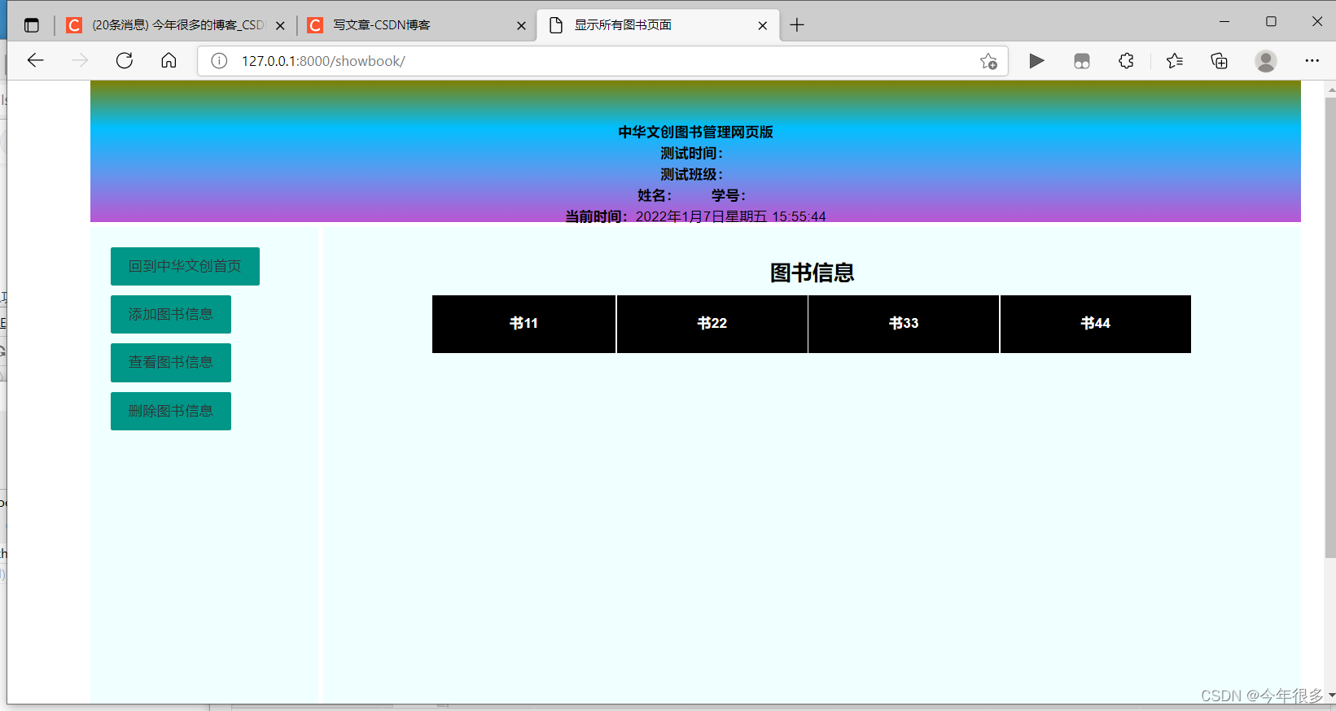Open the user profile avatar
This screenshot has width=1336, height=711.
click(x=1266, y=61)
